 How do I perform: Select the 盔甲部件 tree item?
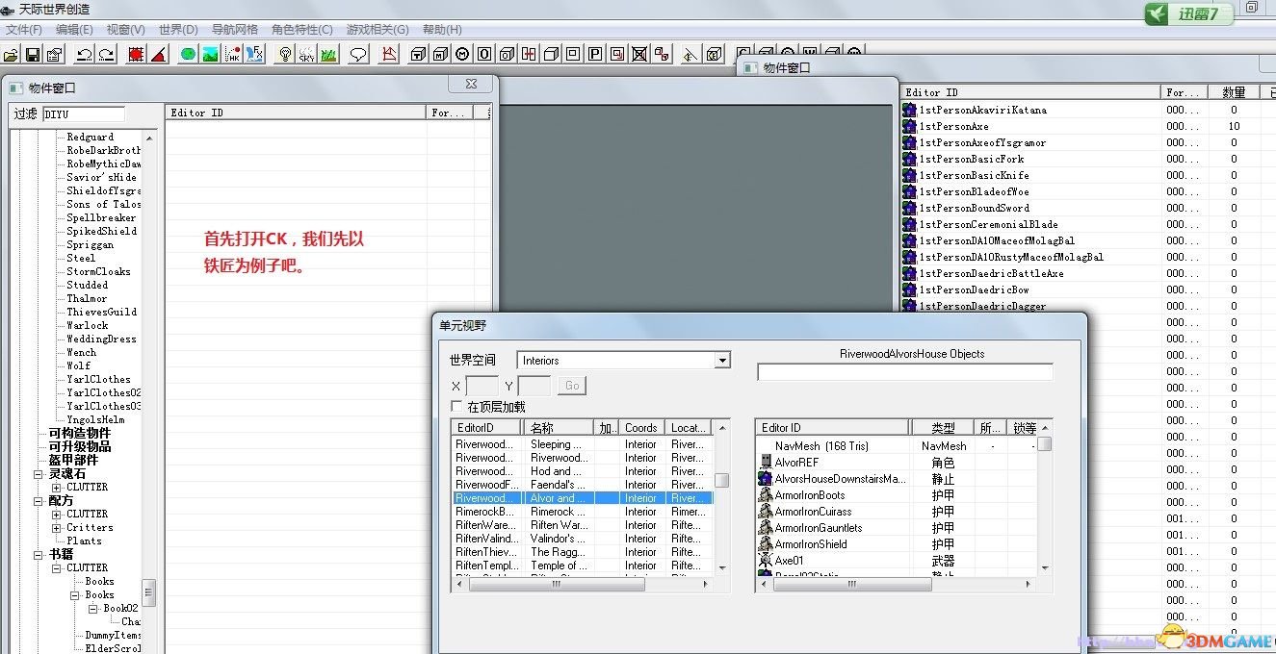73,461
